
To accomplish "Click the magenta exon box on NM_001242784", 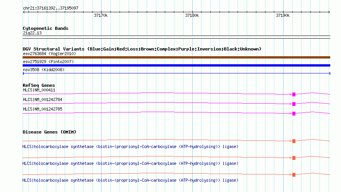I will [294, 104].
